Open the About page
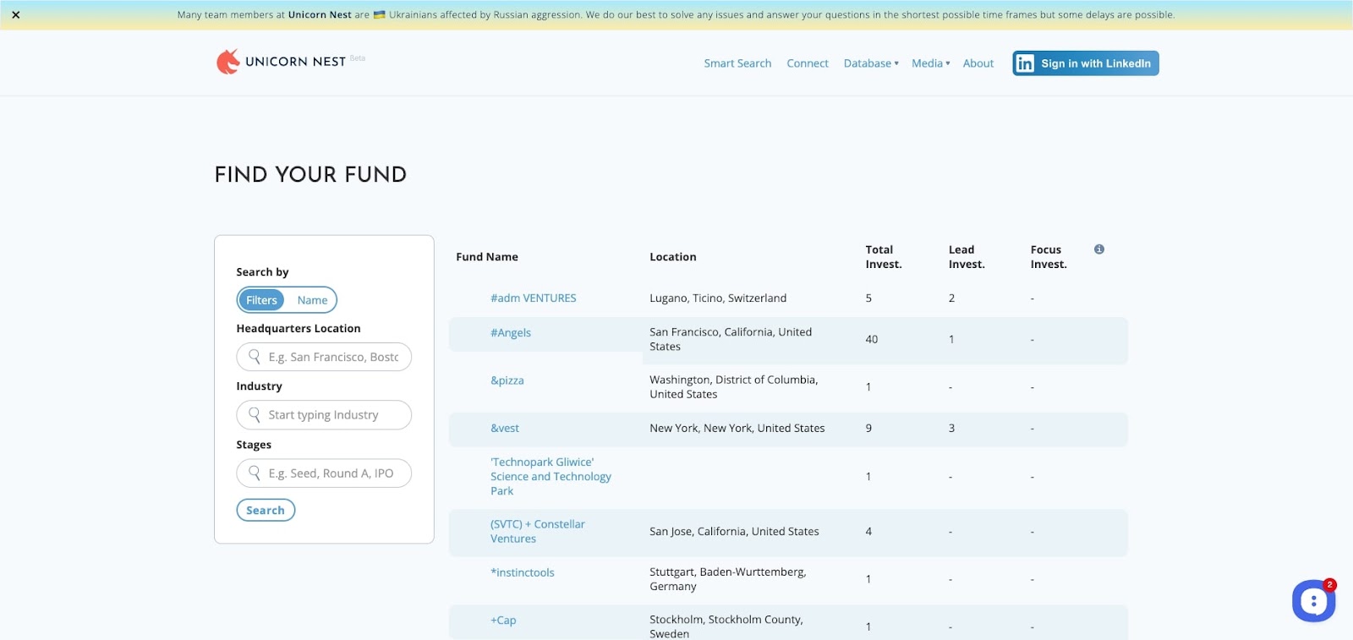Image resolution: width=1353 pixels, height=640 pixels. [978, 63]
